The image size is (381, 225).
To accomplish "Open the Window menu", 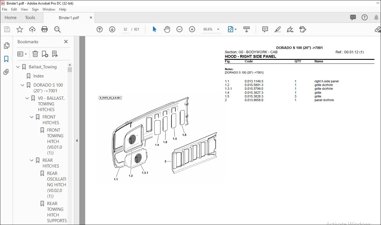I will point(49,9).
